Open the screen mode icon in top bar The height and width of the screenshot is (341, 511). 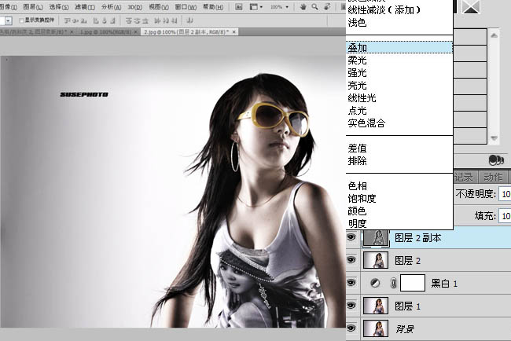[255, 6]
